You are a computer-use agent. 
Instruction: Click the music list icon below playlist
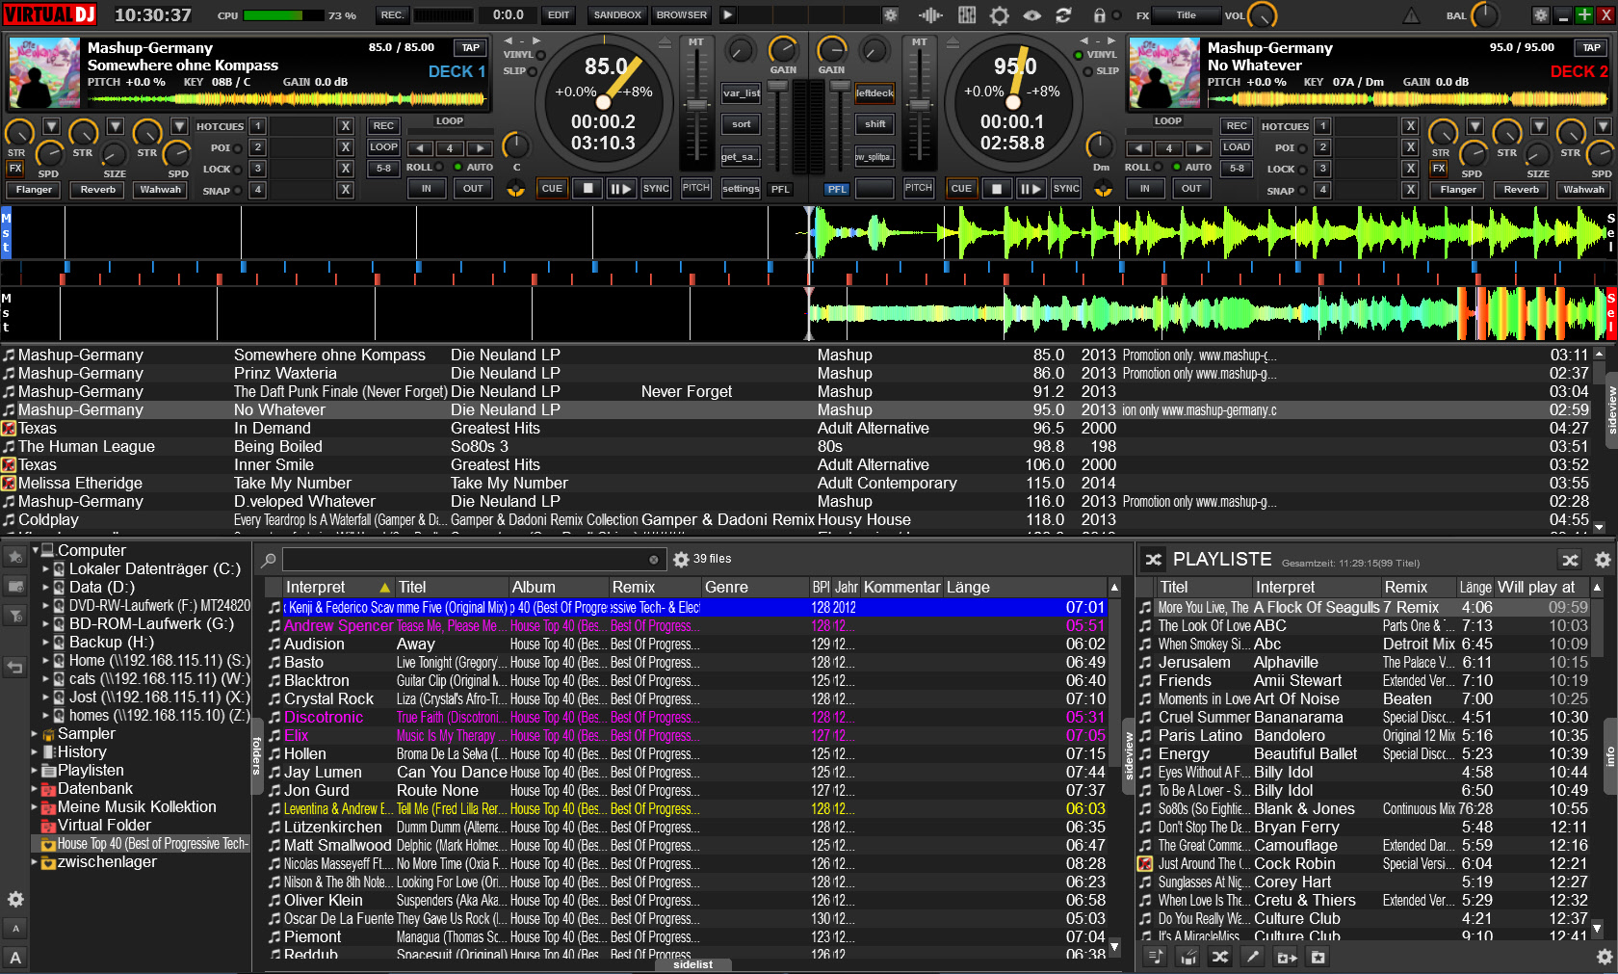point(1157,957)
